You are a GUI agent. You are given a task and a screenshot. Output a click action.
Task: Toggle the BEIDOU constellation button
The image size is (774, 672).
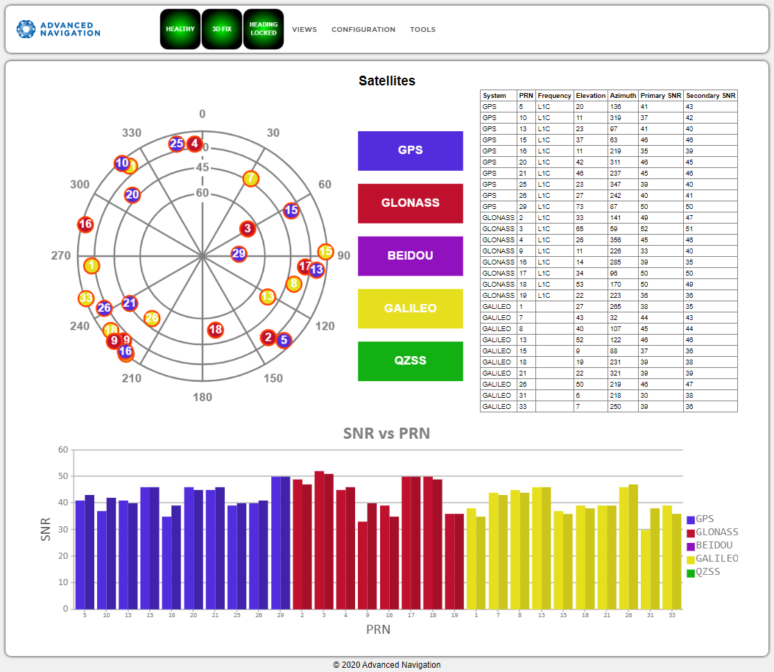410,256
